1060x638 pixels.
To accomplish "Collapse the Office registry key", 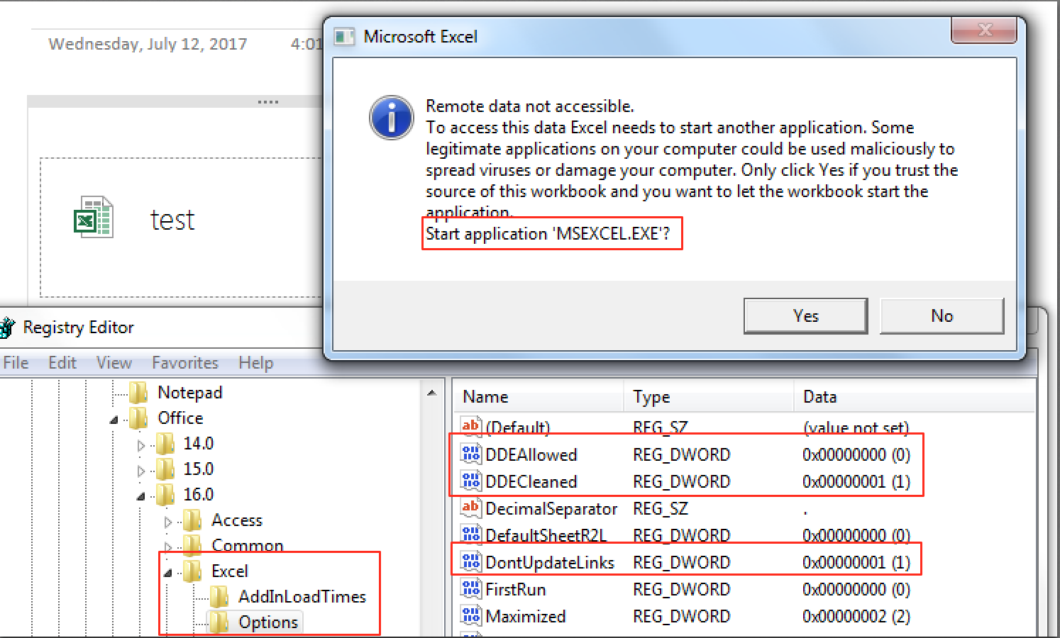I will point(114,420).
